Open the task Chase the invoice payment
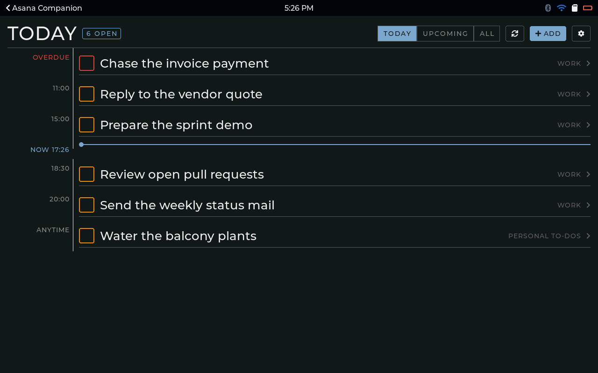Screen dimensions: 598x373 pos(185,63)
